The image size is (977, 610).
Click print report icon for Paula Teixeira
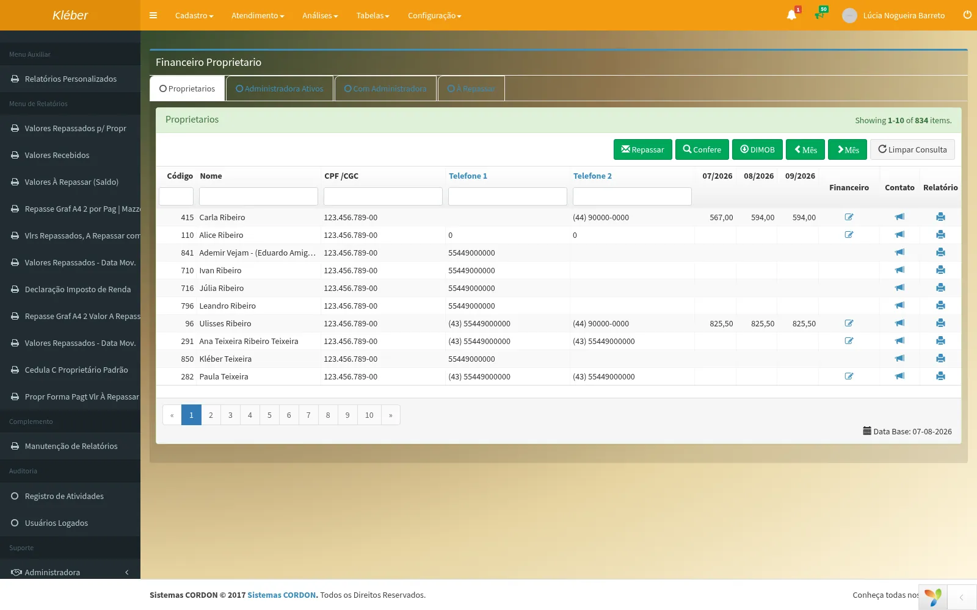click(940, 376)
